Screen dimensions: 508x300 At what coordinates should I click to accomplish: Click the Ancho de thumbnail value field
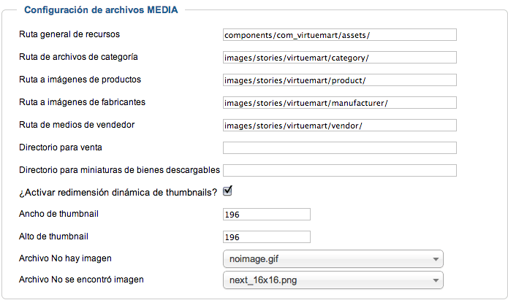(267, 215)
